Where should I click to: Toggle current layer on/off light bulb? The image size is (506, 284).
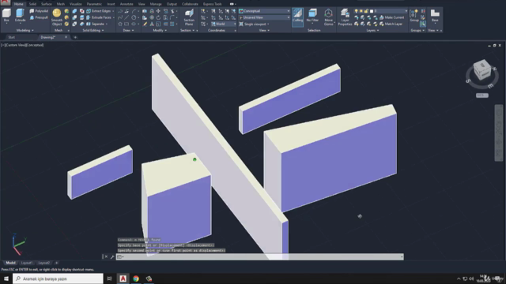point(356,11)
